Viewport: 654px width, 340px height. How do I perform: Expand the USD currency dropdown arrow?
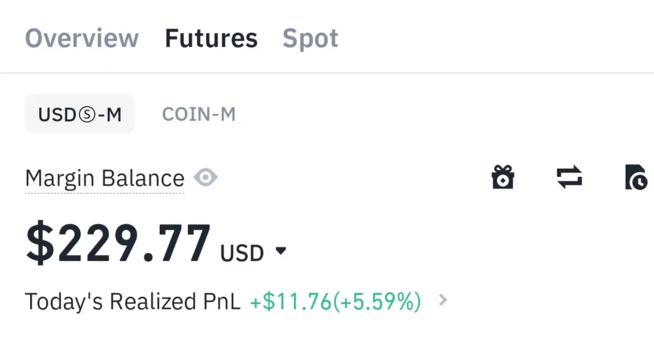click(x=281, y=251)
